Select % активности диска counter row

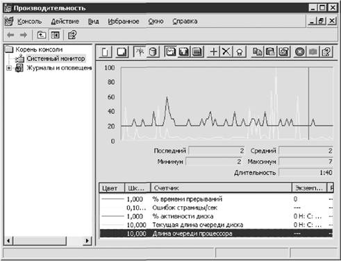coord(216,217)
